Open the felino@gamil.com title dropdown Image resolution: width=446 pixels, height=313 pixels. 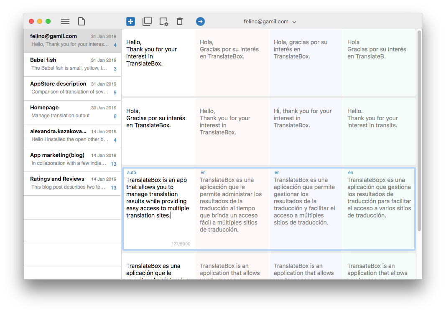(270, 22)
